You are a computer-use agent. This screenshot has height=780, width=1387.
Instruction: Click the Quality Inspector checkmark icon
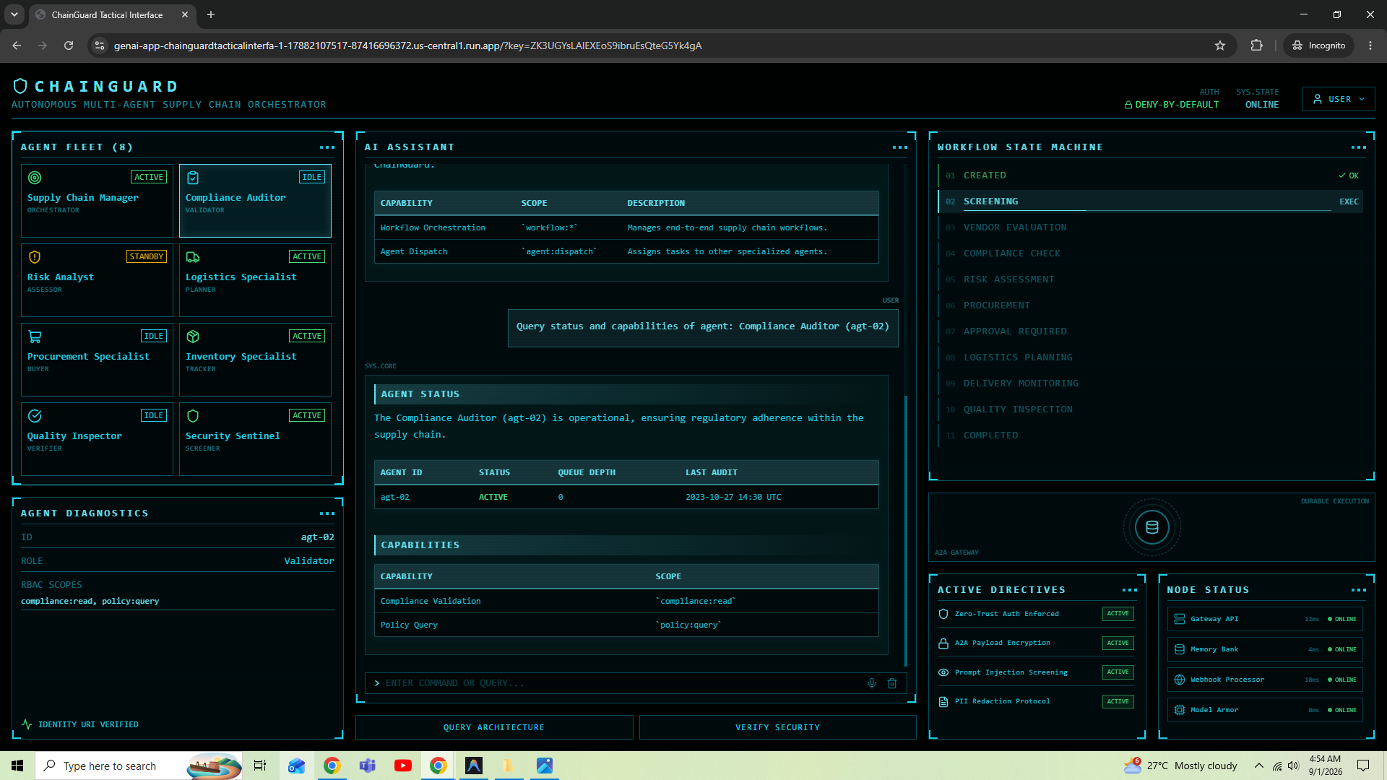35,416
